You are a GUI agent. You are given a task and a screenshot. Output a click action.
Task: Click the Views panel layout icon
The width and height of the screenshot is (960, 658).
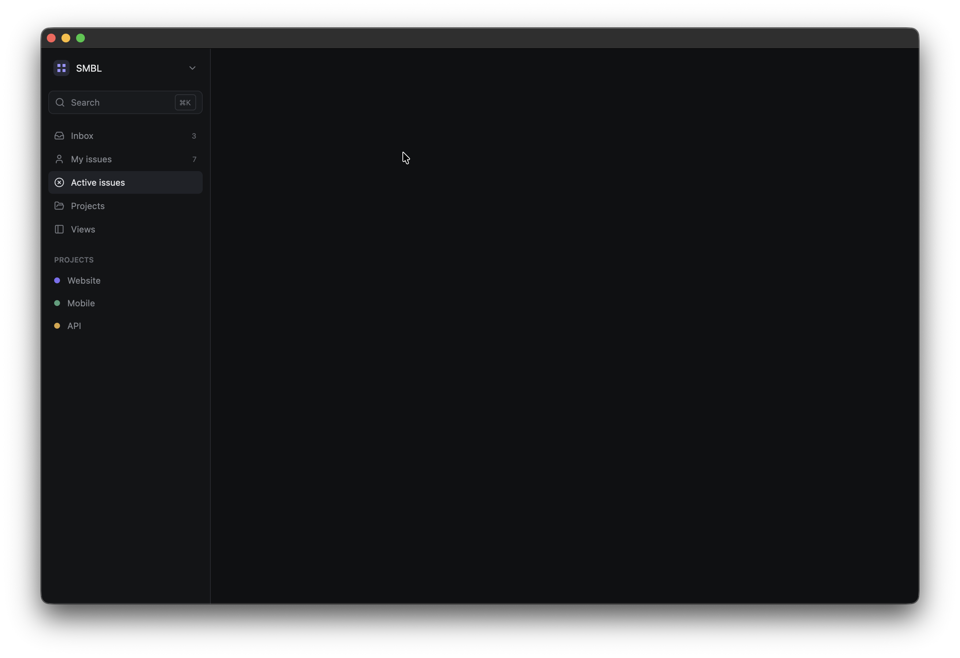click(59, 229)
